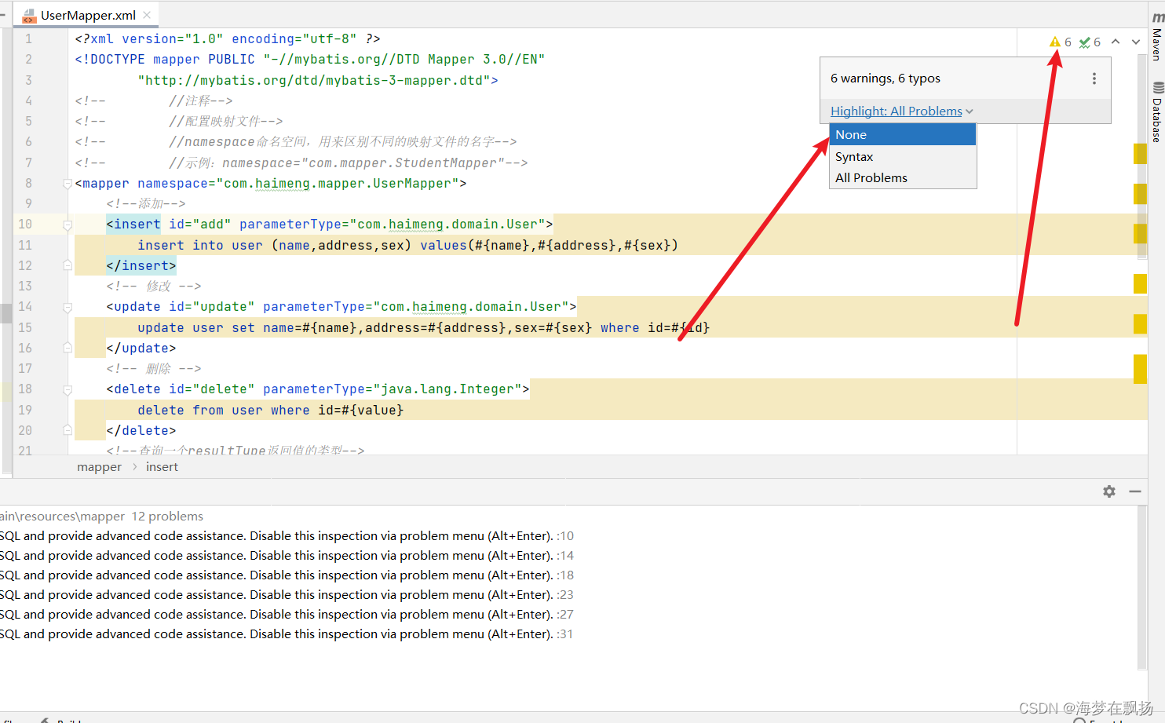Viewport: 1165px width, 723px height.
Task: Click the '12 problems' file summary row
Action: point(102,517)
